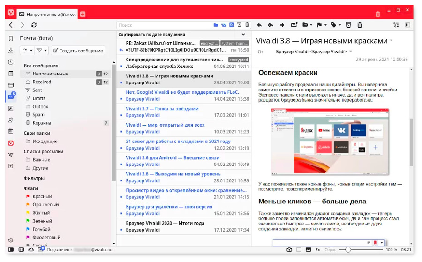
Task: Click the Создать сообщение button
Action: [x=78, y=51]
